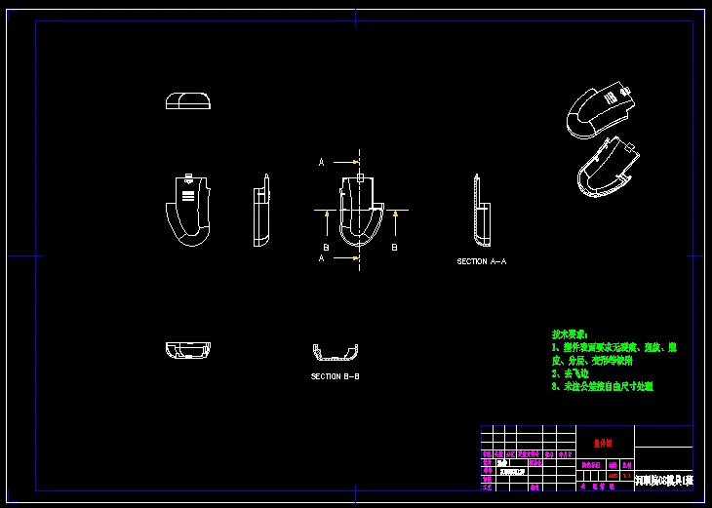Select the section B-B cross-section view
The height and width of the screenshot is (508, 712).
[x=336, y=353]
